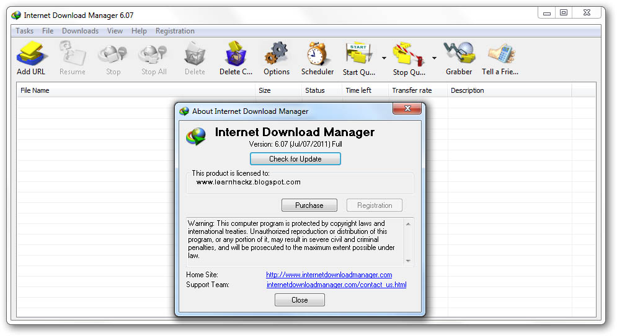Maximize the Internet Download Manager main window

[x=564, y=13]
